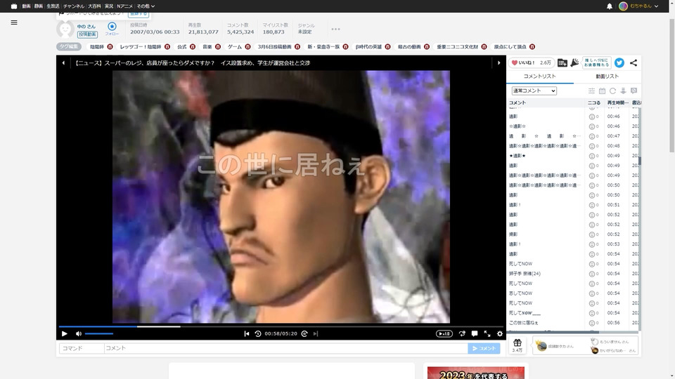Send comment with コメント button
This screenshot has height=379, width=675.
(x=484, y=348)
